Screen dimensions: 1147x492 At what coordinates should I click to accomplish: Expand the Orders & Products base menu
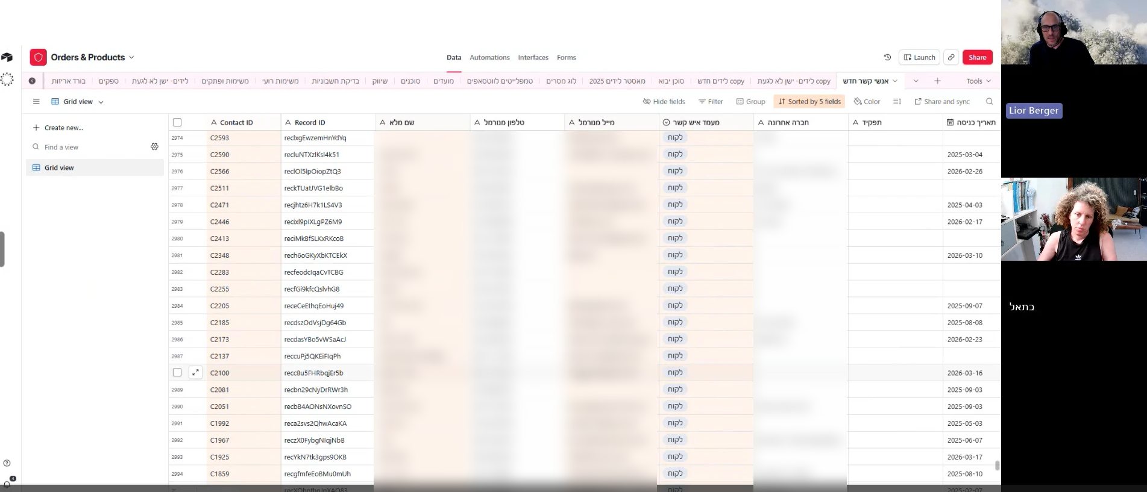pos(131,57)
